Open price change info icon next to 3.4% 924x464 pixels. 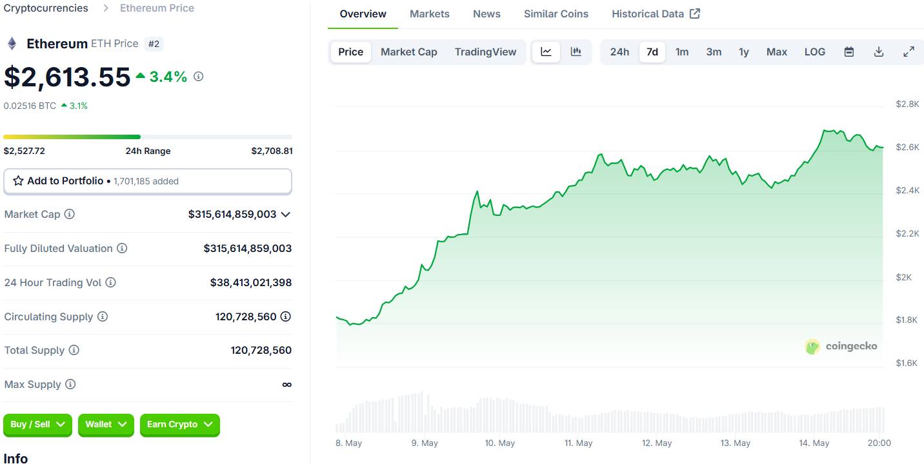pos(199,76)
